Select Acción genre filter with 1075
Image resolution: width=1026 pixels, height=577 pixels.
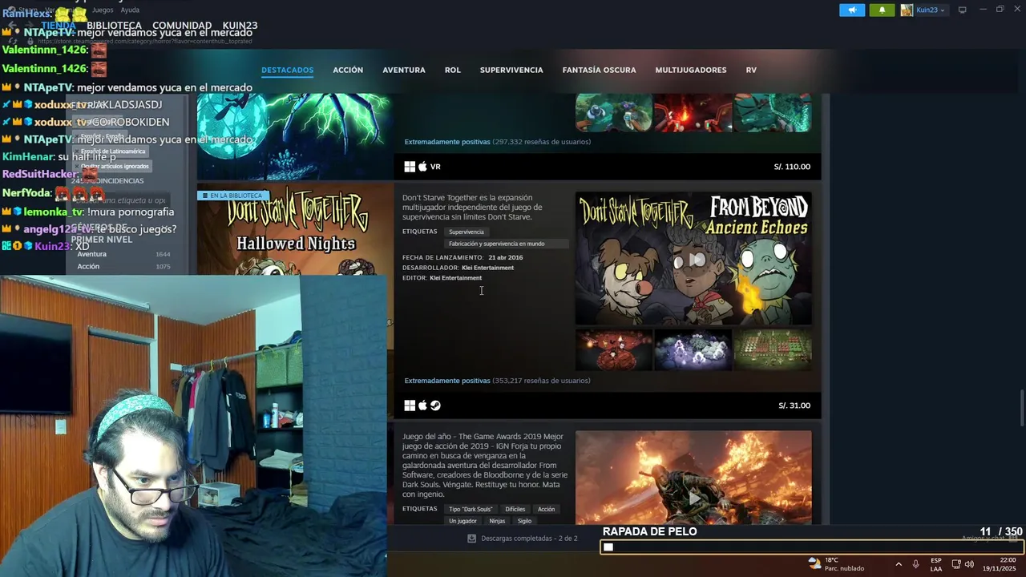(123, 266)
